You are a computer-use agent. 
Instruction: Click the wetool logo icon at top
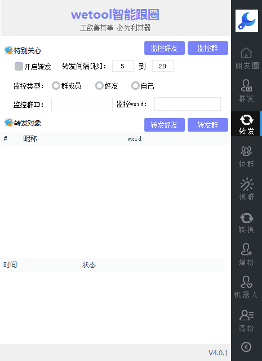pyautogui.click(x=247, y=21)
